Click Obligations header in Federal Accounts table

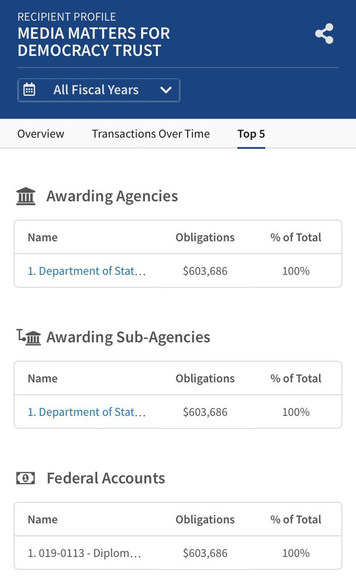205,520
